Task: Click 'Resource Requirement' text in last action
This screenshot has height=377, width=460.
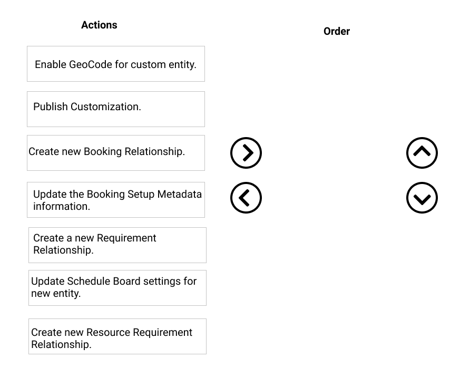Action: [139, 332]
